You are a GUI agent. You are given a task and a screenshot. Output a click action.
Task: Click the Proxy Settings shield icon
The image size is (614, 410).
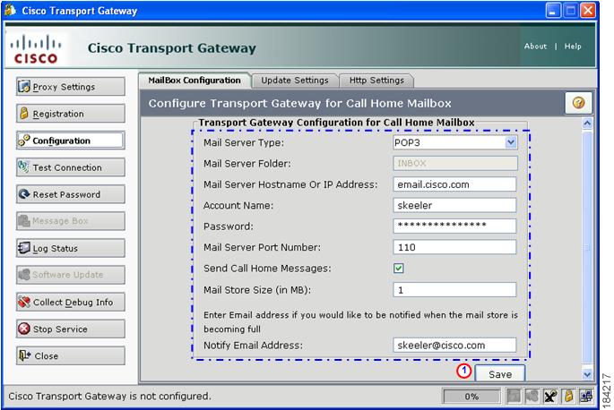(x=24, y=87)
